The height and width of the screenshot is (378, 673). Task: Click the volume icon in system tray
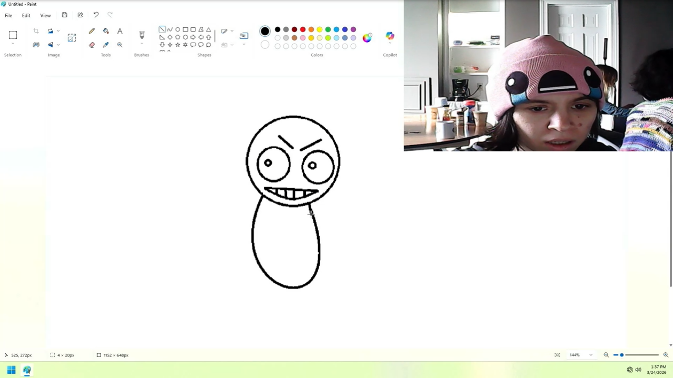tap(638, 370)
